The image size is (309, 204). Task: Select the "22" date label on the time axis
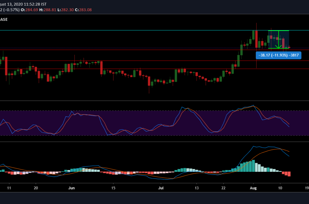point(223,188)
